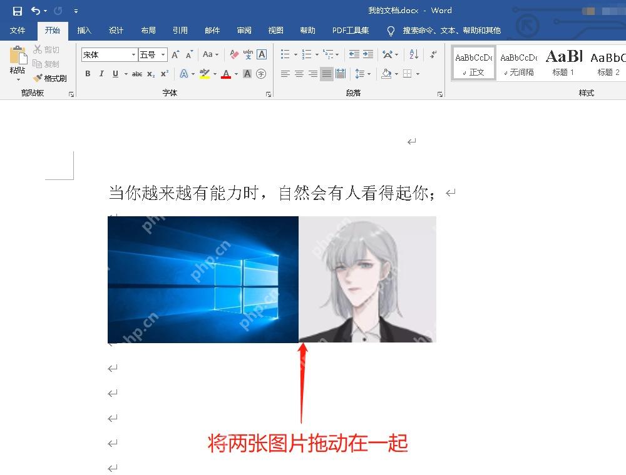626x475 pixels.
Task: Expand the Paste options arrow below 粘贴
Action: (x=18, y=80)
